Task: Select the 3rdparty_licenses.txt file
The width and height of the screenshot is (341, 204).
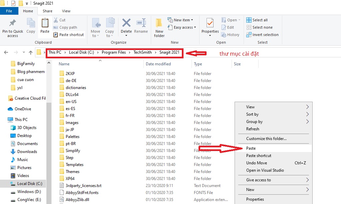Action: click(83, 186)
